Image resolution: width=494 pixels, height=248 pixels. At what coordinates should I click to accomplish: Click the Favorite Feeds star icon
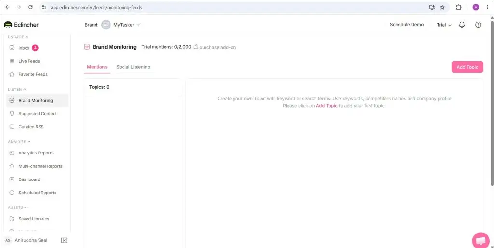(x=12, y=74)
